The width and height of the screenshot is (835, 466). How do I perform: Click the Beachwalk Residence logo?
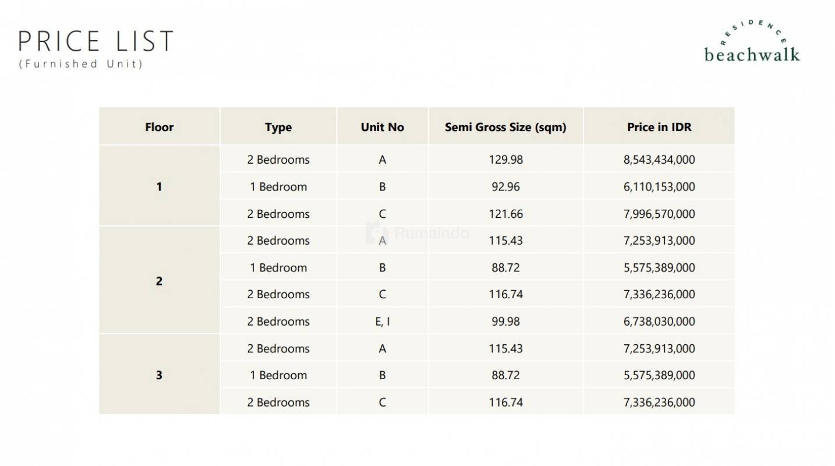(752, 42)
